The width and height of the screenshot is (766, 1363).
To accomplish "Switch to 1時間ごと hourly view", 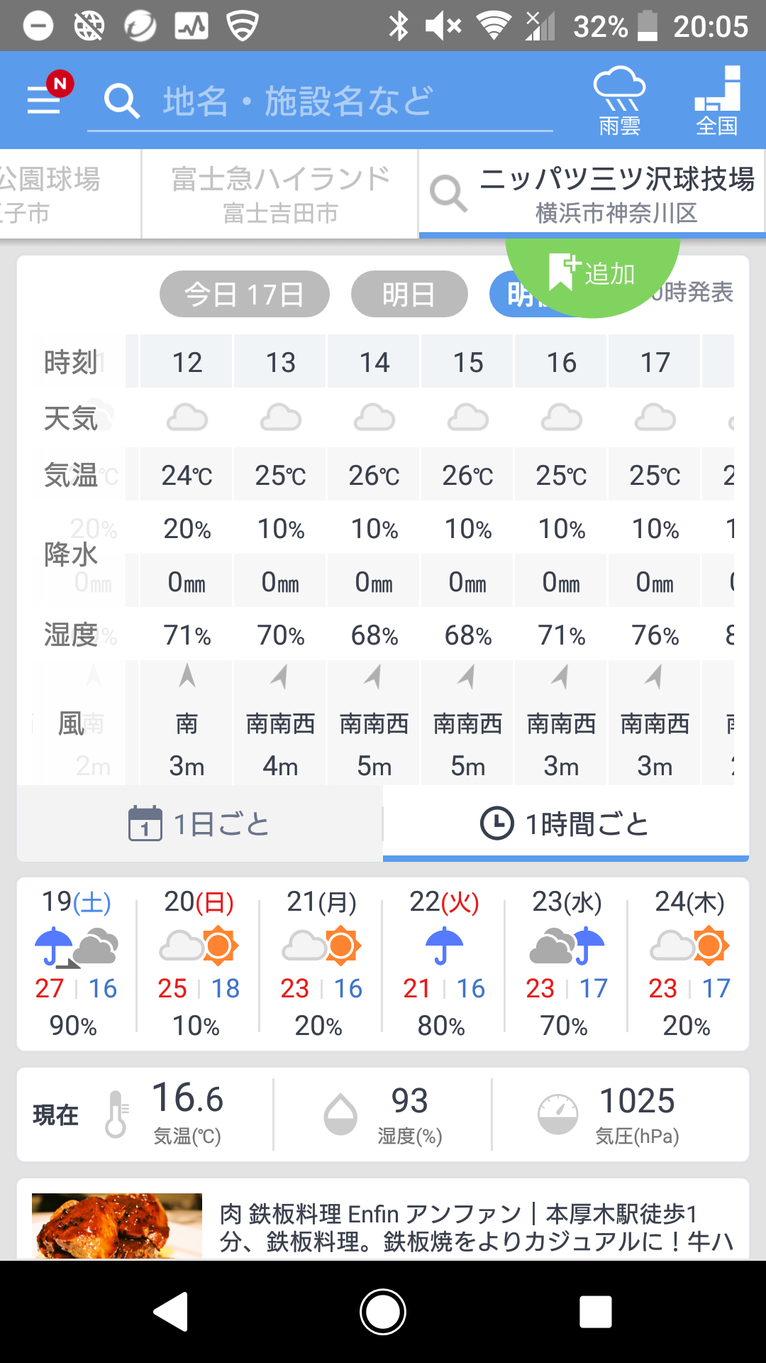I will pyautogui.click(x=565, y=824).
